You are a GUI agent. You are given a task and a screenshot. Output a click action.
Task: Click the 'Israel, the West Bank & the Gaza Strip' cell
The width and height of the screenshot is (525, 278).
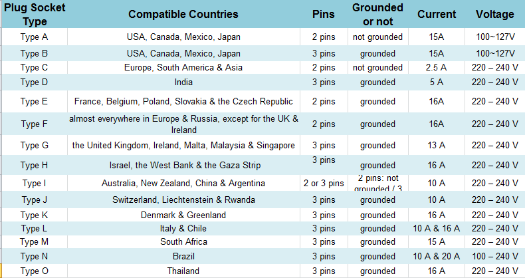tap(183, 165)
